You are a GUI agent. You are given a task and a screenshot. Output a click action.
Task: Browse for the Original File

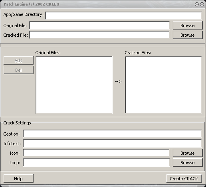click(188, 25)
